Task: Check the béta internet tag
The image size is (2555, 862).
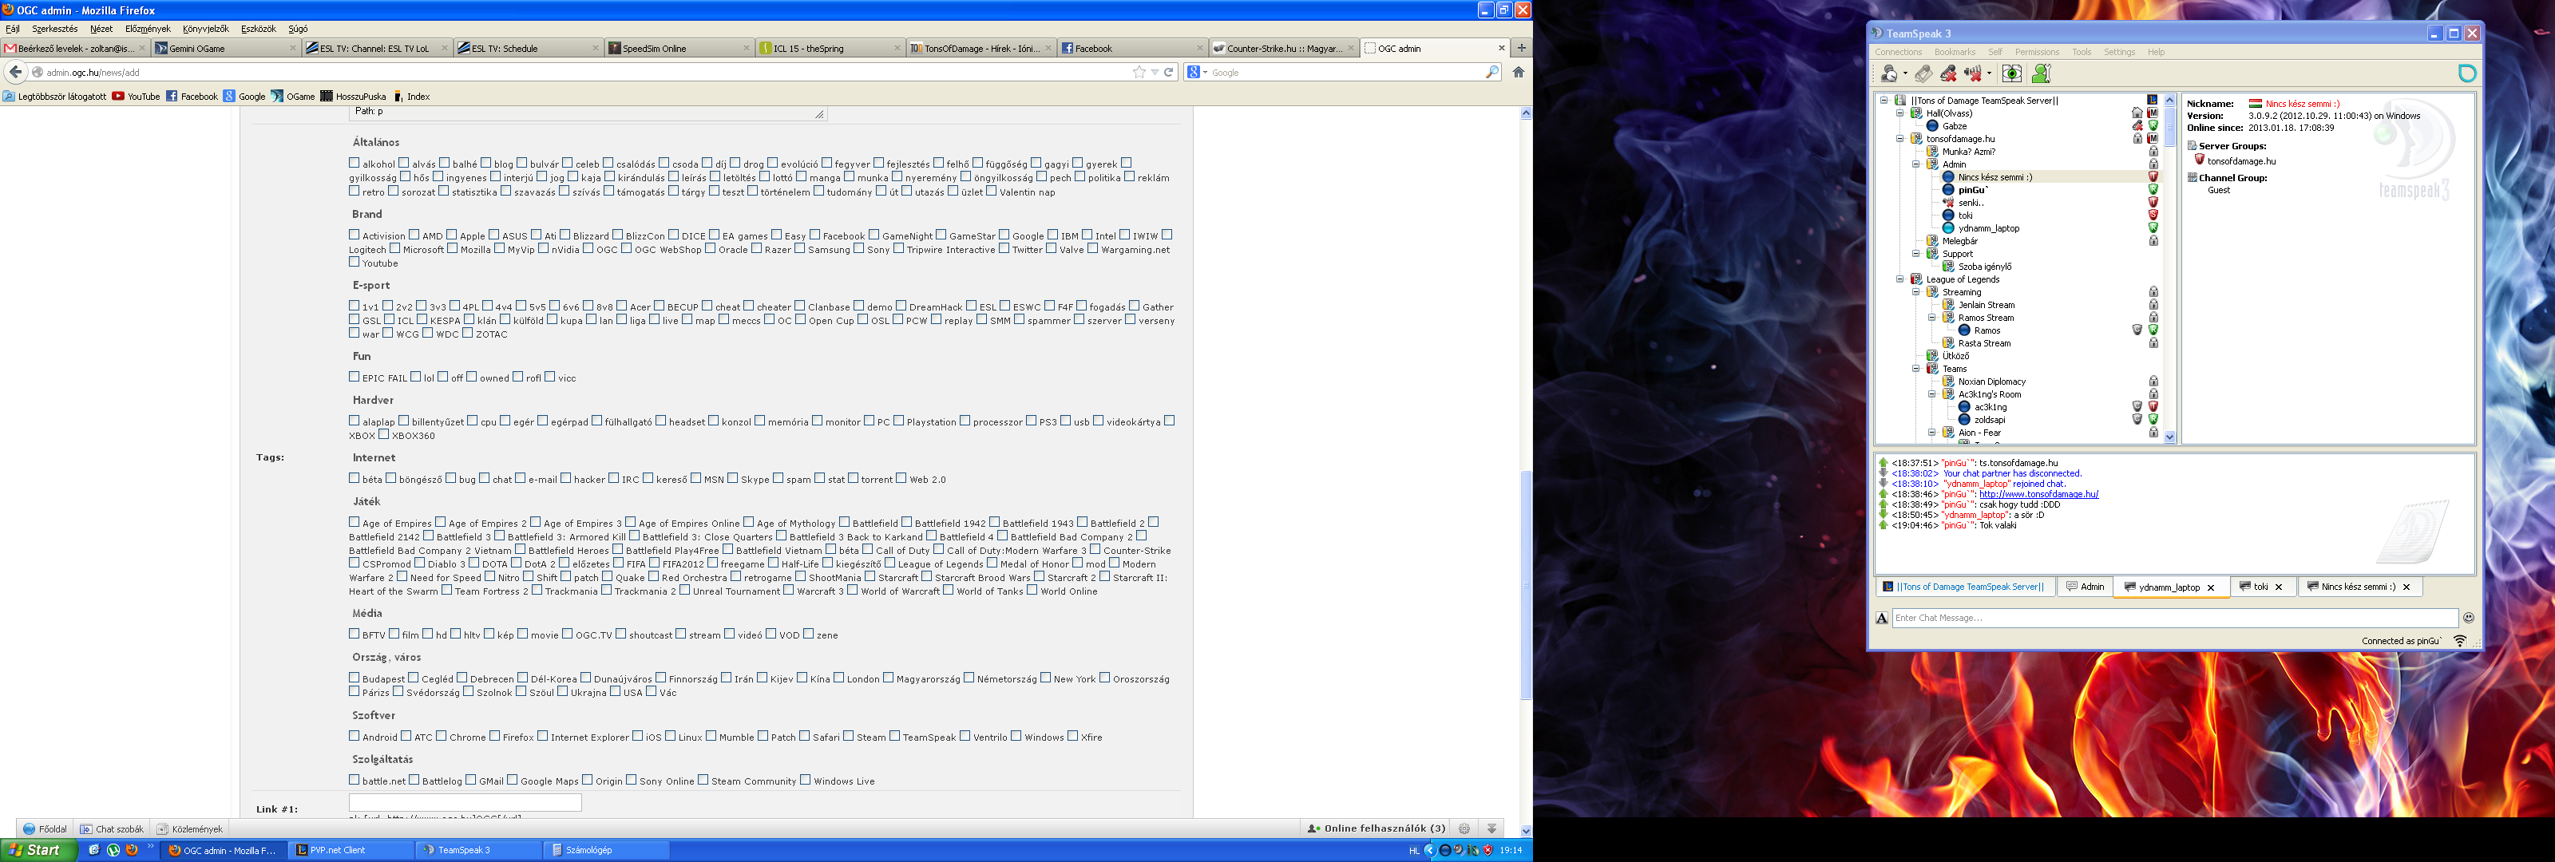Action: tap(354, 478)
